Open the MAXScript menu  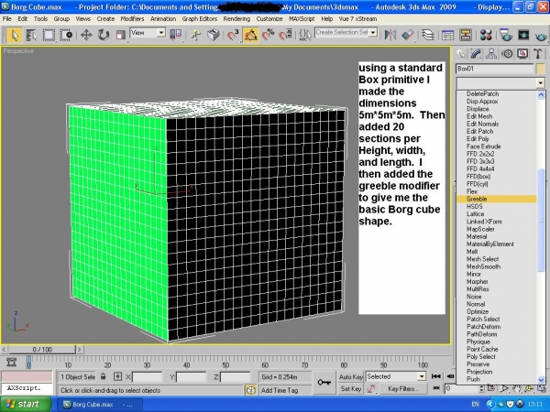tap(302, 19)
